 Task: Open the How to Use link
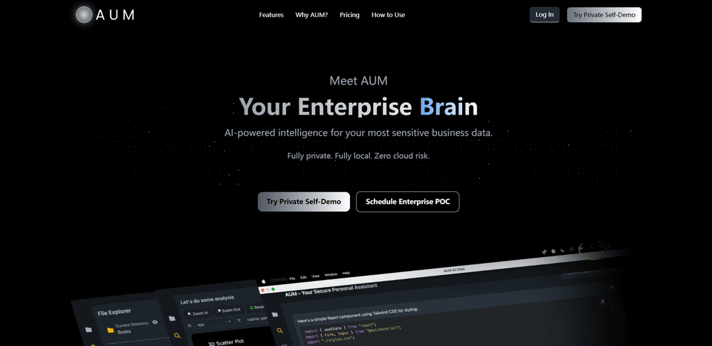pyautogui.click(x=388, y=14)
